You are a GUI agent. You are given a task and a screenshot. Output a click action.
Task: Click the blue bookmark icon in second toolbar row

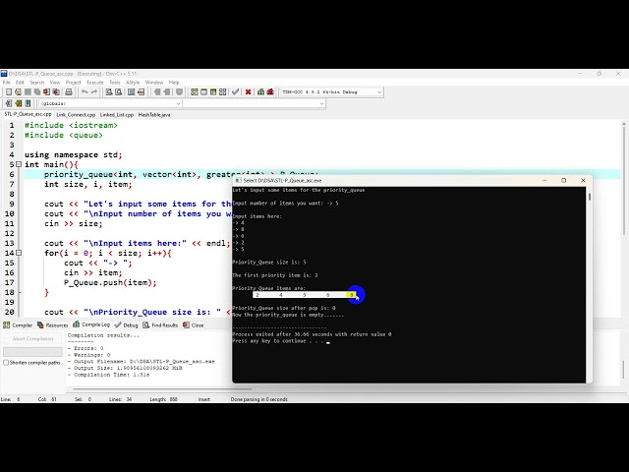click(28, 103)
